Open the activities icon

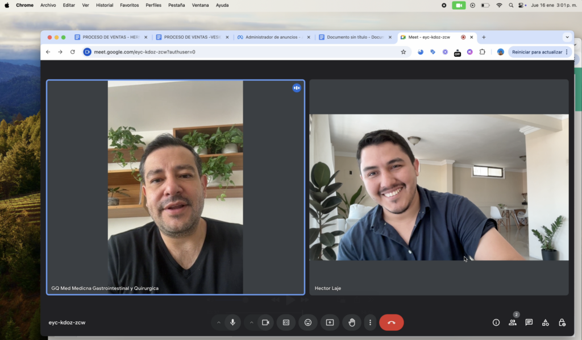click(x=546, y=322)
